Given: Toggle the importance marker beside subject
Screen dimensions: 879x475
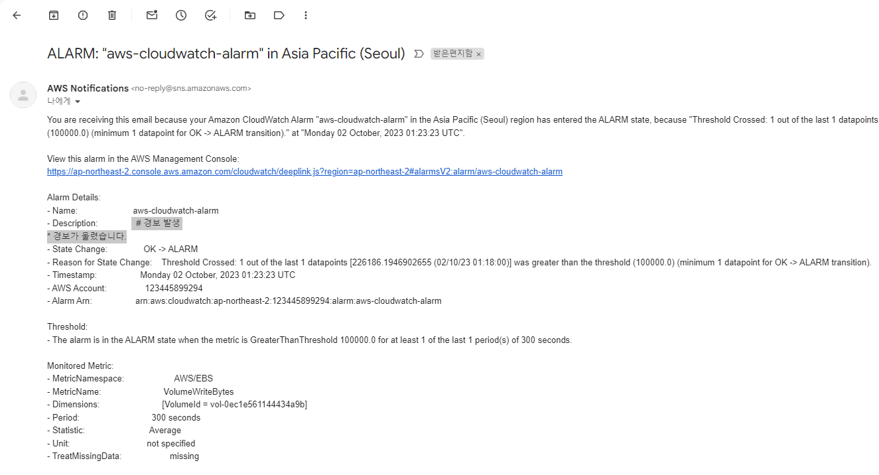Looking at the screenshot, I should (x=419, y=54).
